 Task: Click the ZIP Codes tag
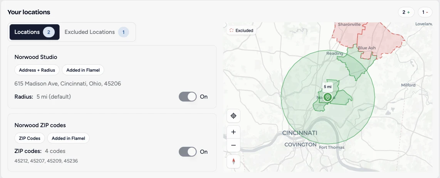(29, 138)
